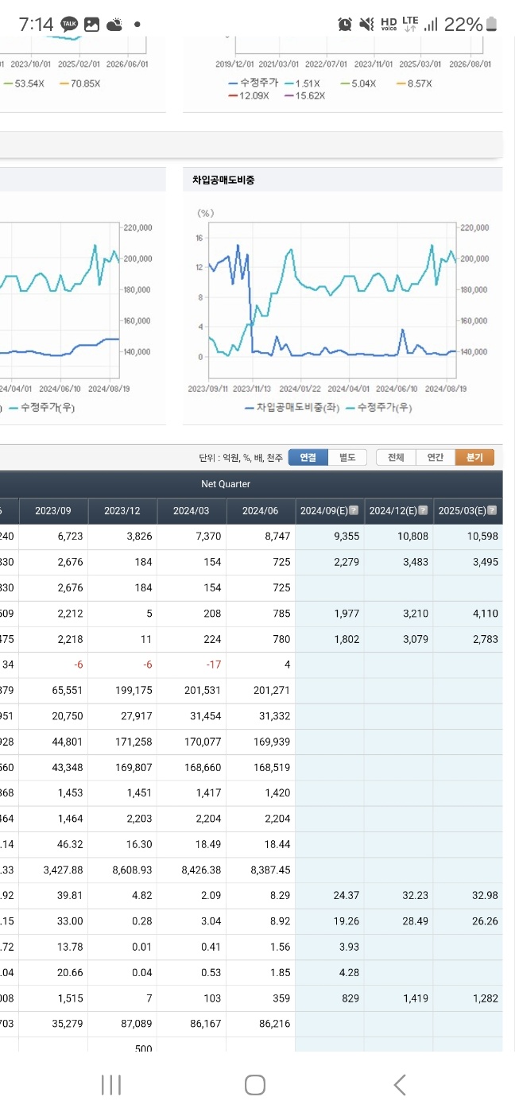This screenshot has width=515, height=1116.
Task: Open recent apps from navigation bar
Action: click(111, 1085)
